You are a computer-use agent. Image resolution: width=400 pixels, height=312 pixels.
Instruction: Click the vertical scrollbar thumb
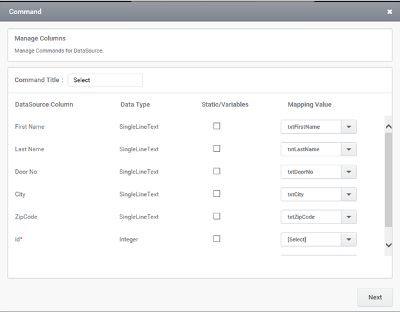click(x=388, y=180)
